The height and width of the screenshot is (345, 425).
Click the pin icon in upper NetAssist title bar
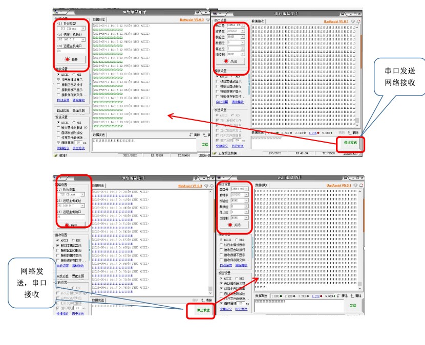click(198, 12)
